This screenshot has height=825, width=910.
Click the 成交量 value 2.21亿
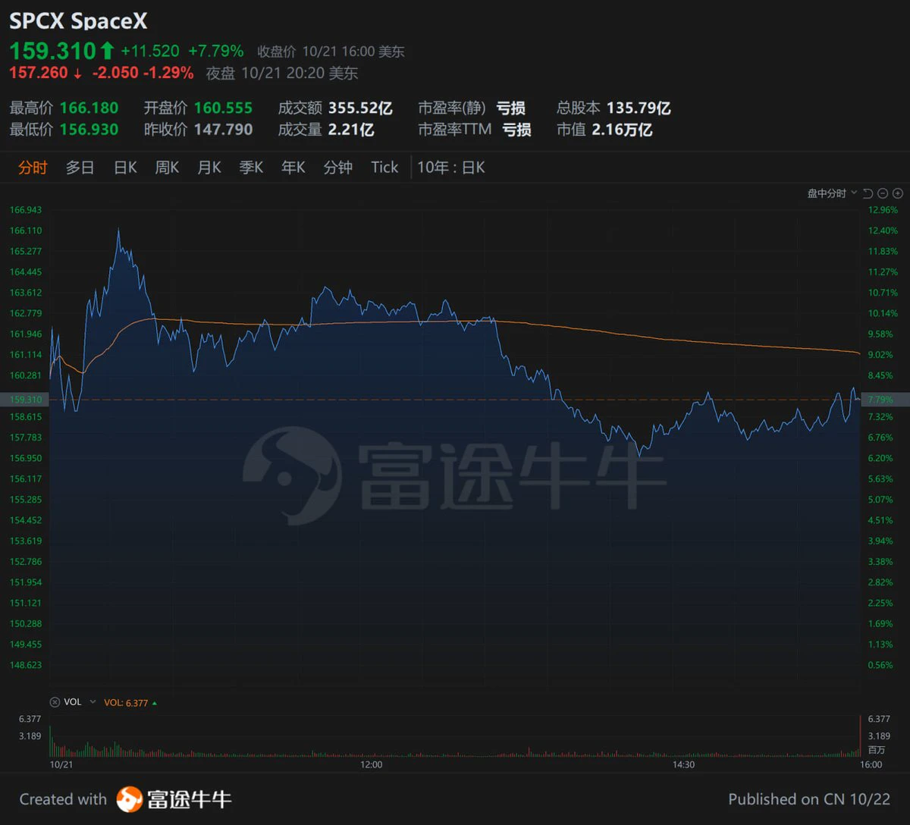coord(351,130)
